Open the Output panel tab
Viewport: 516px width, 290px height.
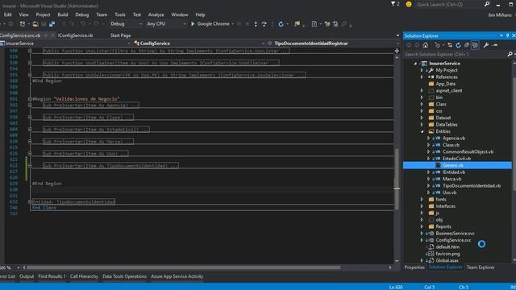[27, 276]
